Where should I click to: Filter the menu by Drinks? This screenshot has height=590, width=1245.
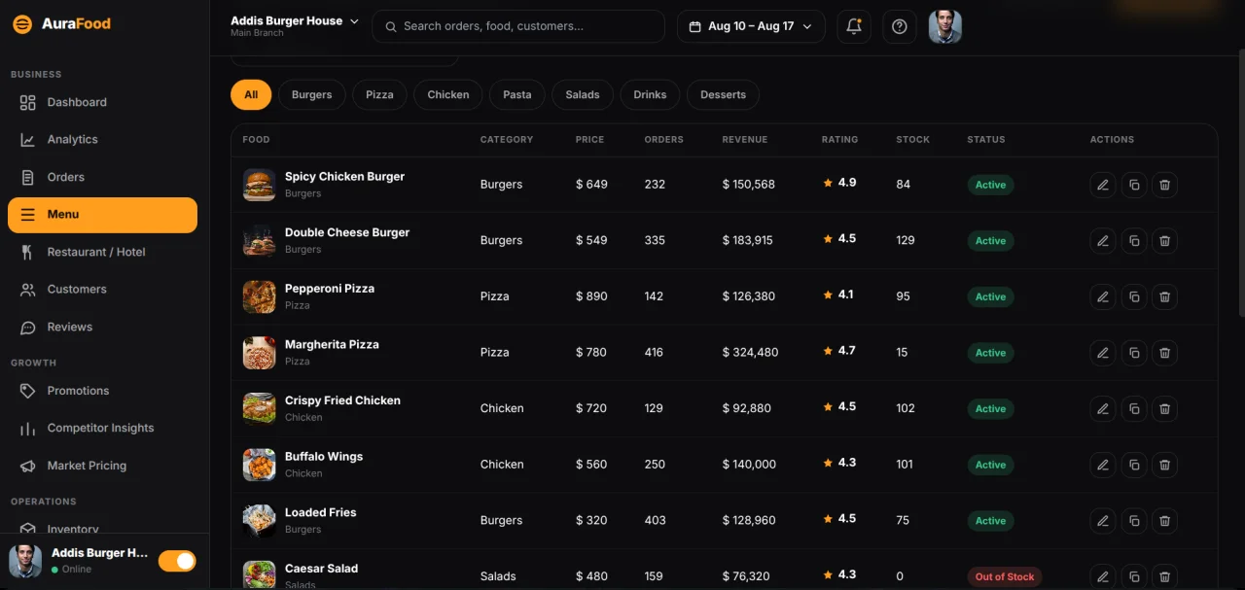650,94
